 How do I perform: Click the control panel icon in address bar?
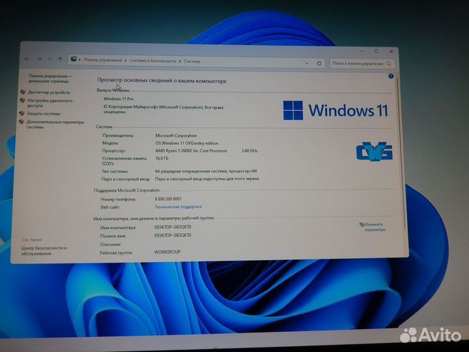[74, 59]
